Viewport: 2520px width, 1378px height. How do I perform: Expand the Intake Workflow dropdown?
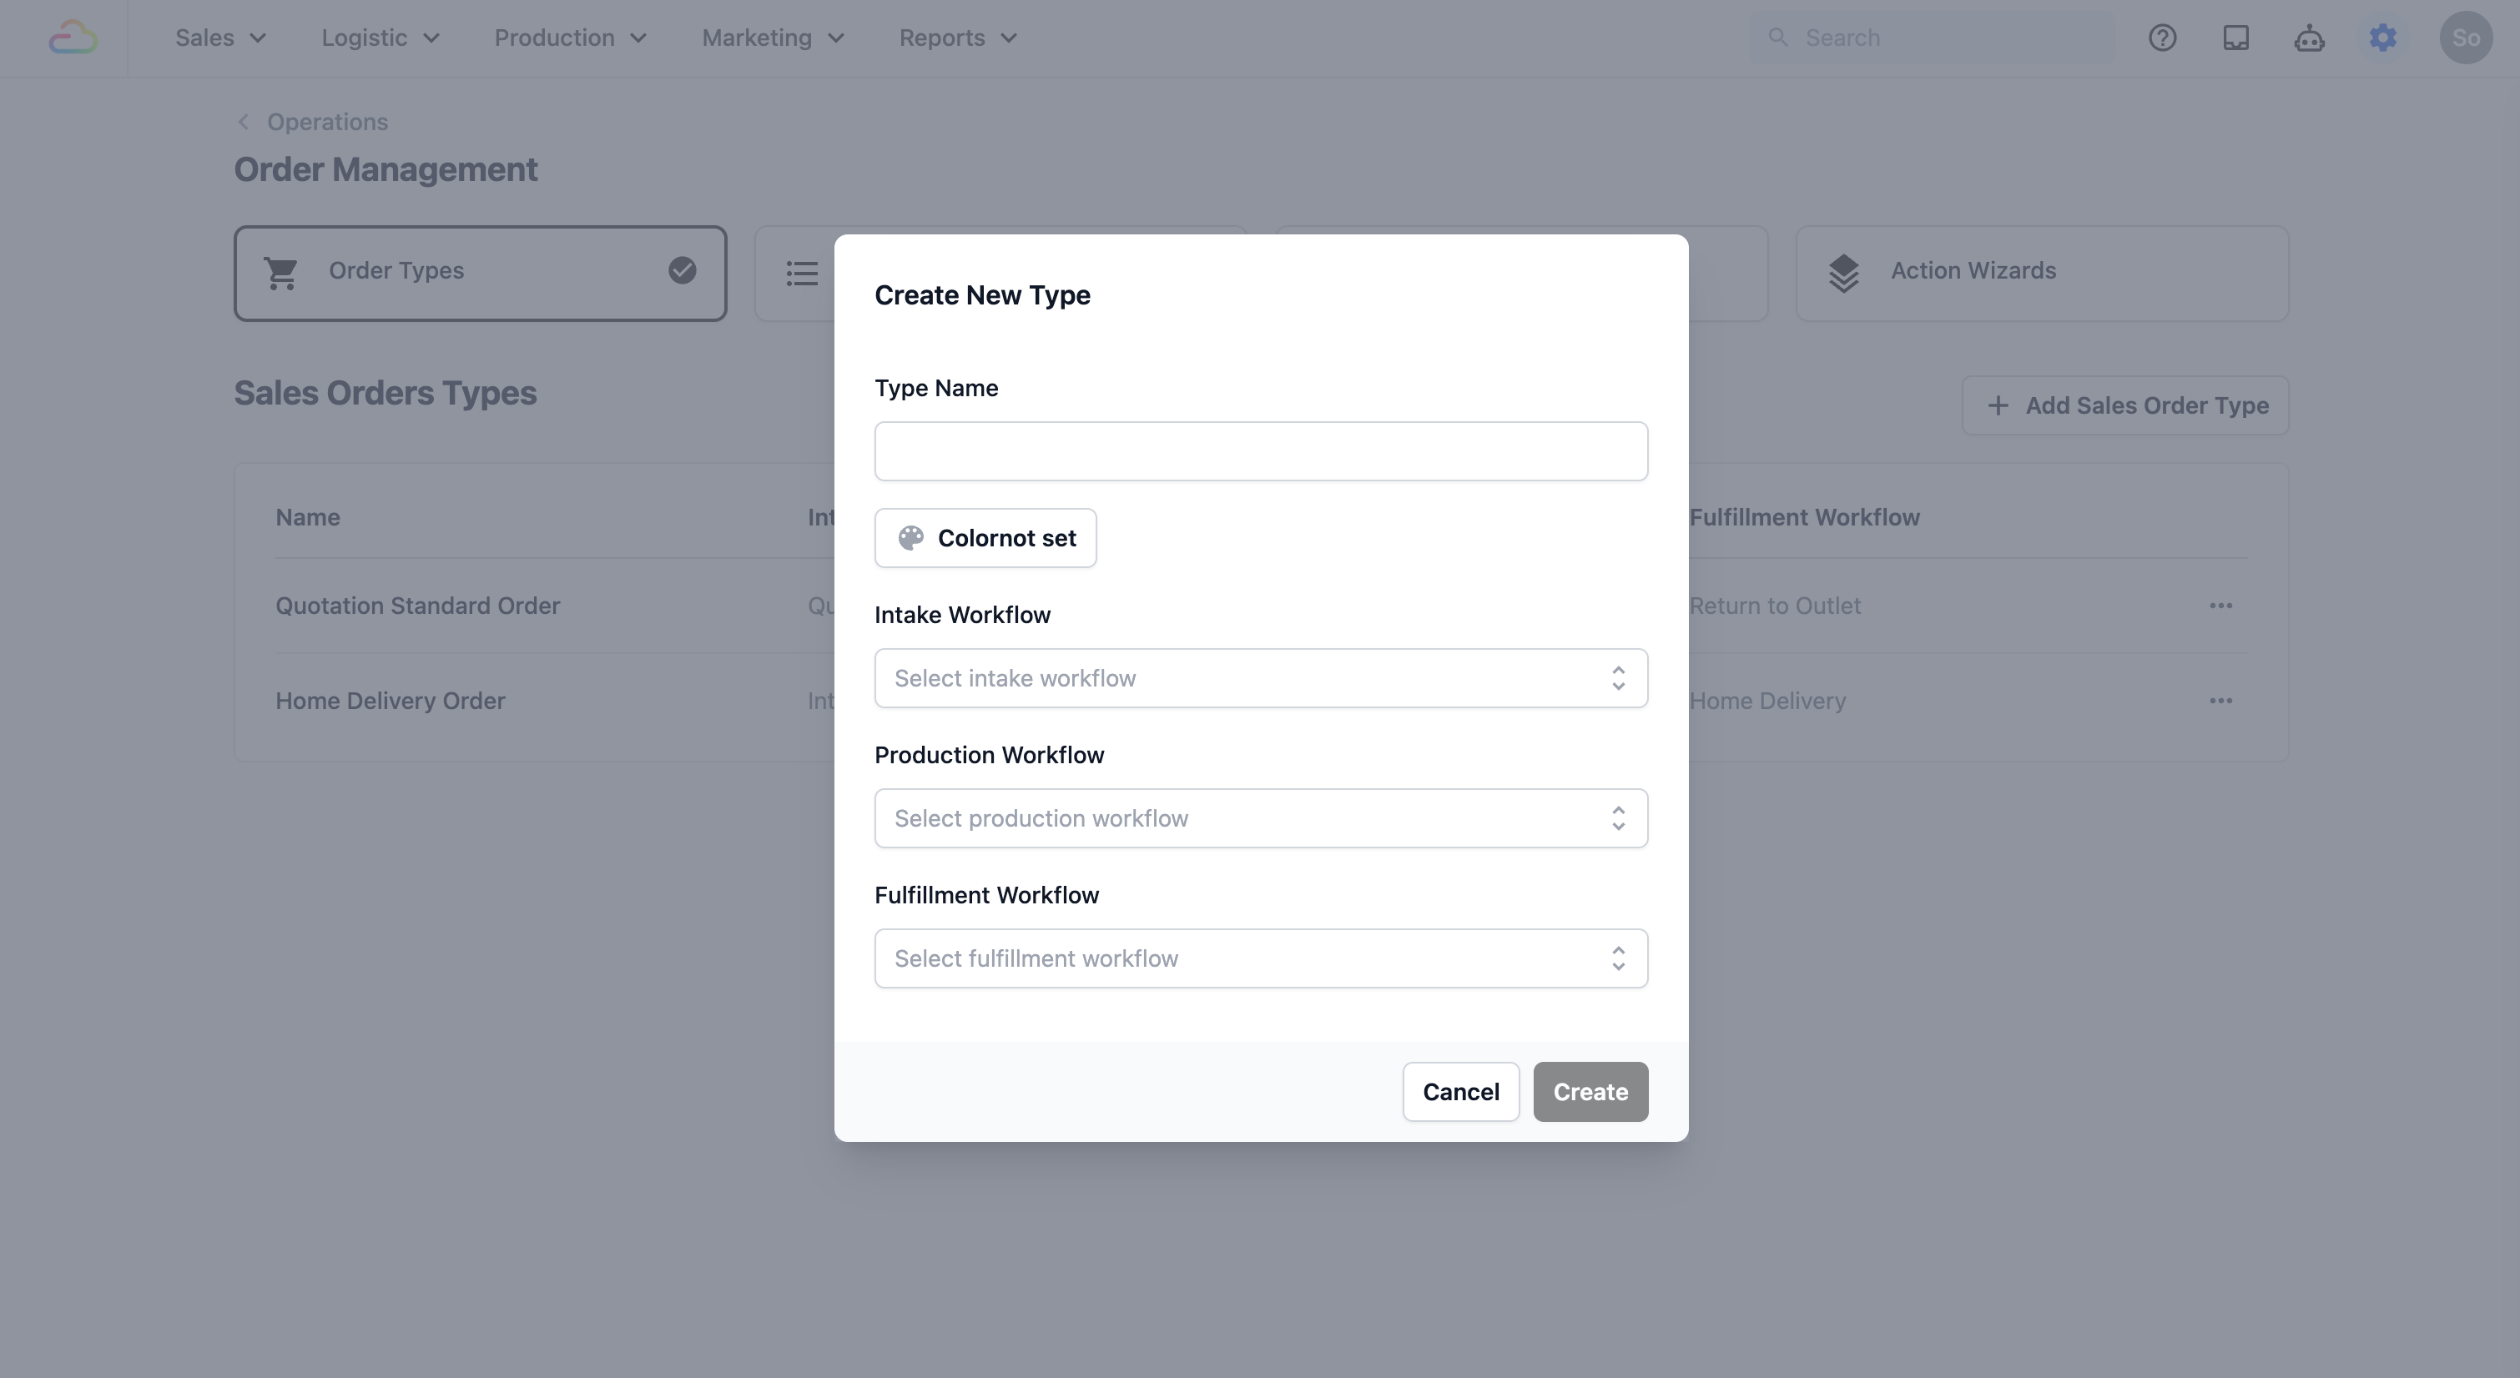tap(1260, 678)
